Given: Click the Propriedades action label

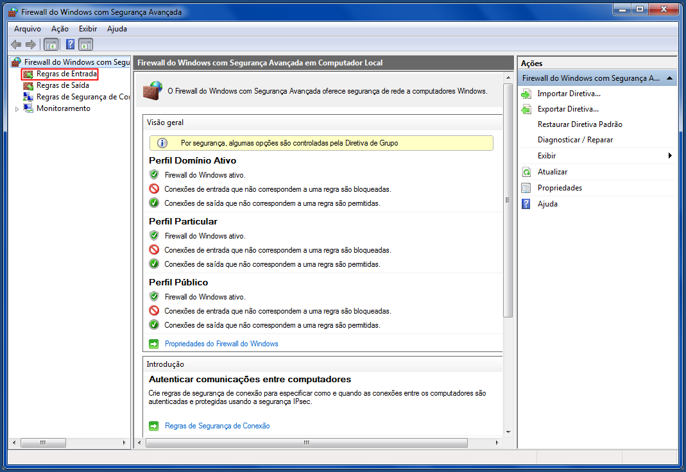Looking at the screenshot, I should tap(560, 188).
